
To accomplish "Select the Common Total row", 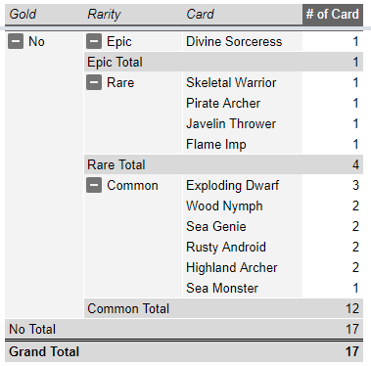I will click(223, 308).
